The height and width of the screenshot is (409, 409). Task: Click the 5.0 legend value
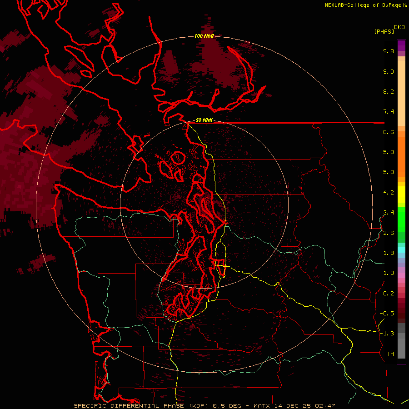click(389, 172)
